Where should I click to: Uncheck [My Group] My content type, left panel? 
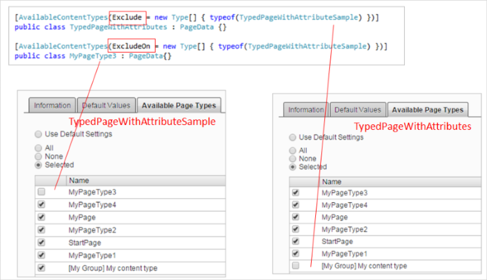42,267
